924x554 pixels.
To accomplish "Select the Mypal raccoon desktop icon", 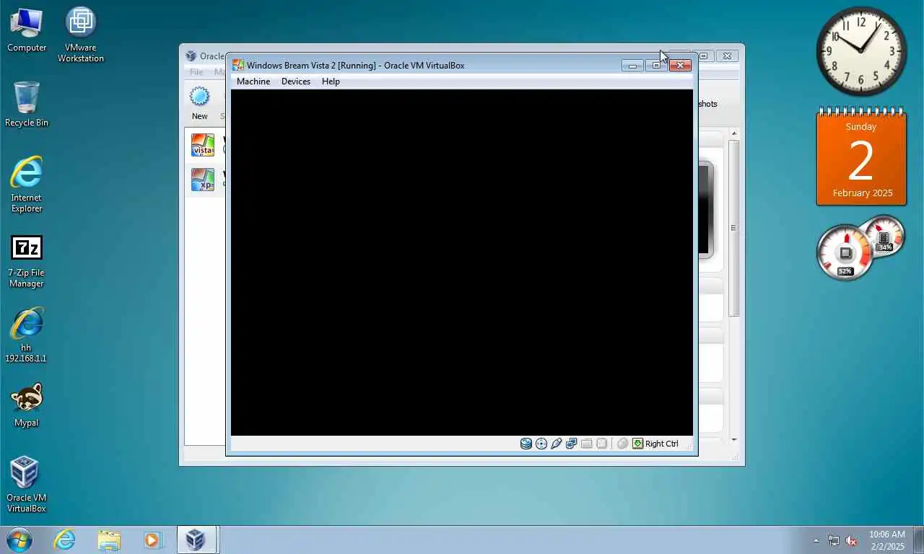I will point(27,405).
